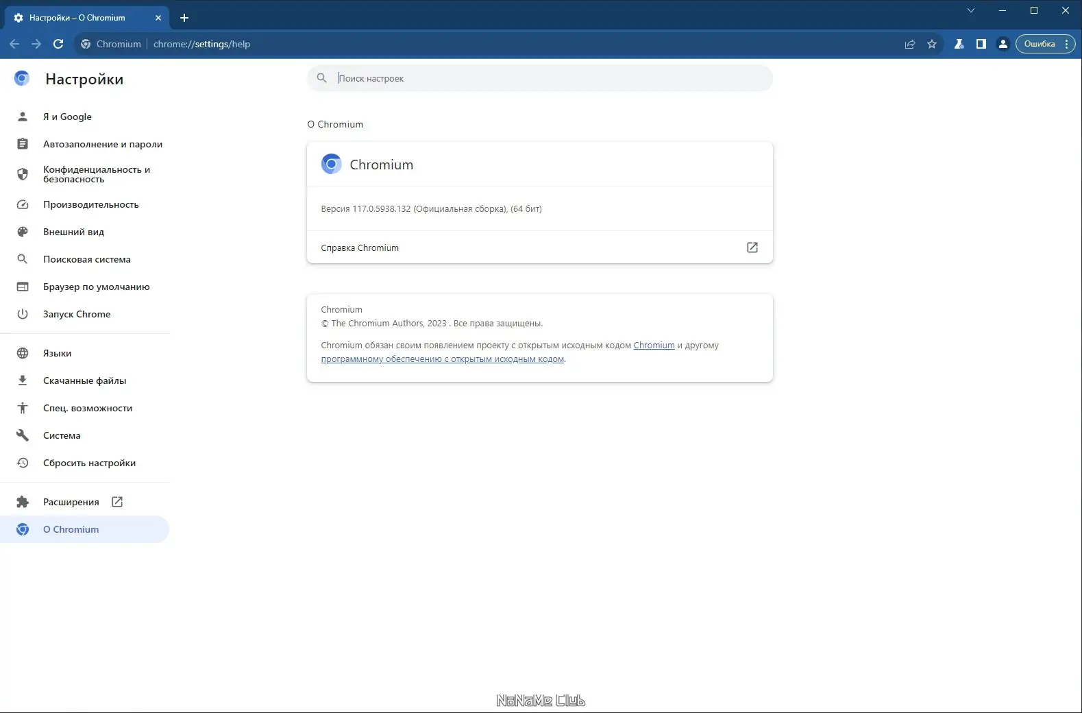Open Я и Google settings section
The height and width of the screenshot is (713, 1082).
click(x=85, y=117)
